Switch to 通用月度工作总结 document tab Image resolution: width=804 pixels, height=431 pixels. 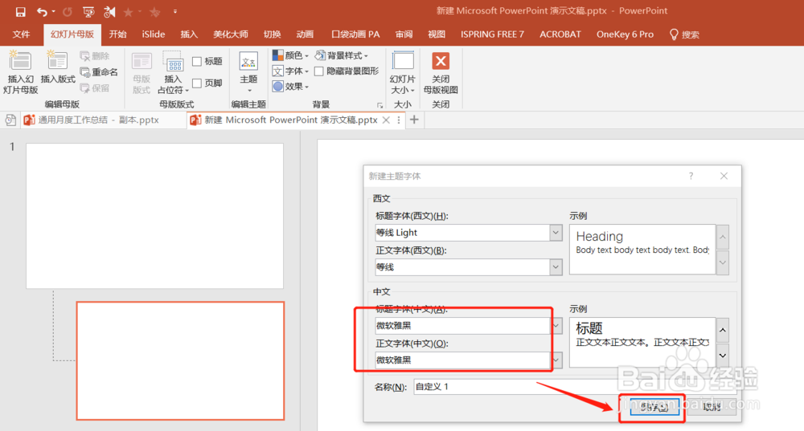point(97,120)
